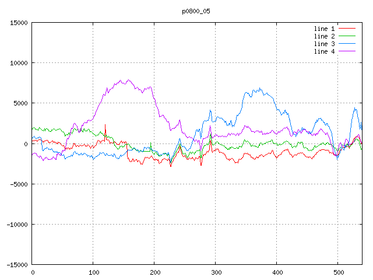Click the green sample next to line 2

[x=347, y=36]
